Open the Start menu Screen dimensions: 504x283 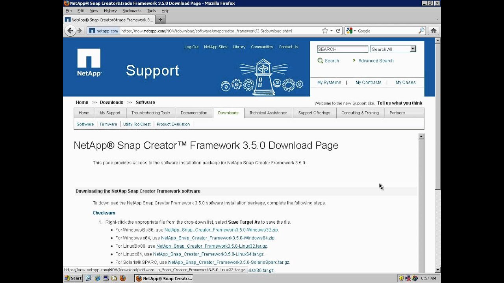click(x=73, y=278)
